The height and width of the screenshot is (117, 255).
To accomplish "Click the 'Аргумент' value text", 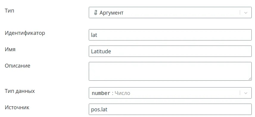I will point(111,13).
